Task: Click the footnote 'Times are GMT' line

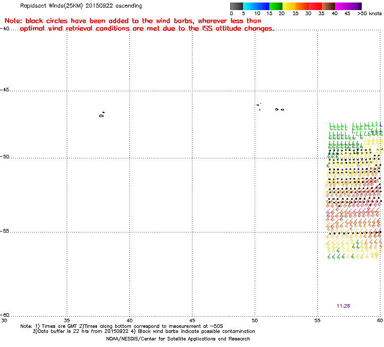Action: point(122,326)
